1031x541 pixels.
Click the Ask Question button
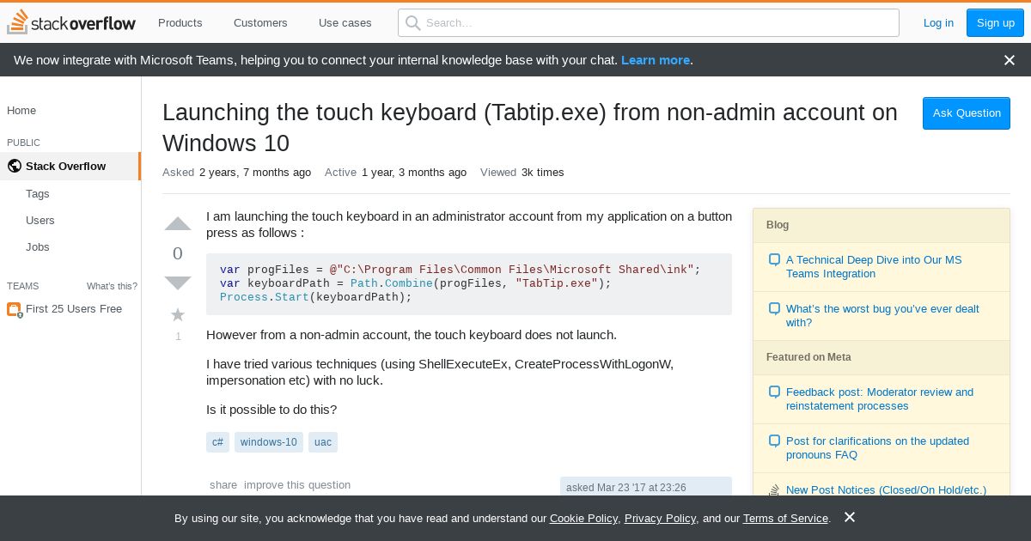[967, 113]
